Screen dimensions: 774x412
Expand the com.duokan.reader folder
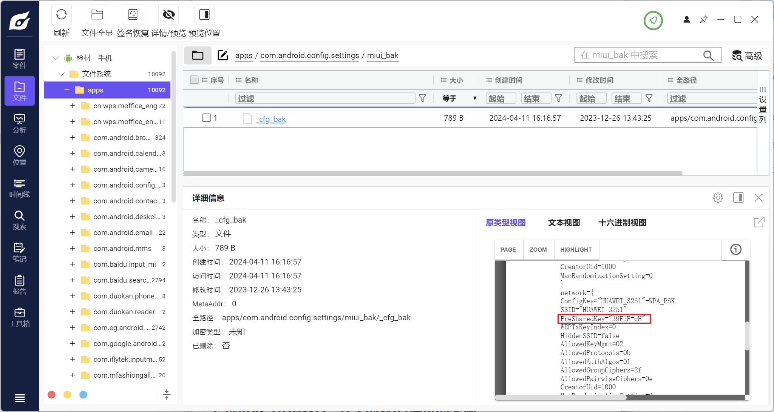click(72, 312)
